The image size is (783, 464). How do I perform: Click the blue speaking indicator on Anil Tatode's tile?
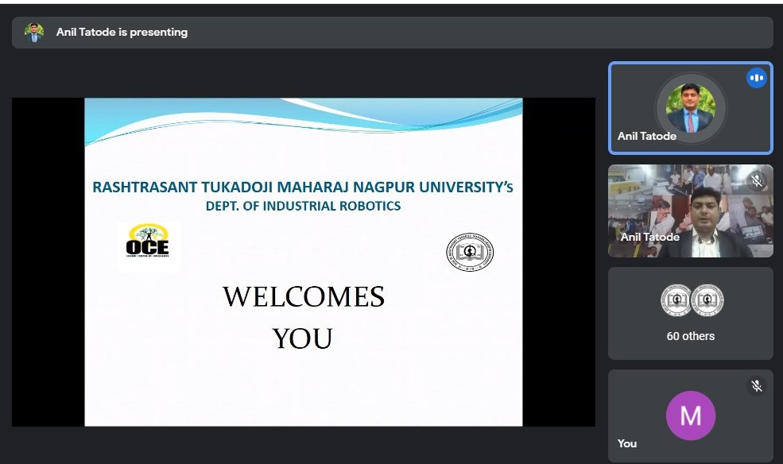[757, 78]
